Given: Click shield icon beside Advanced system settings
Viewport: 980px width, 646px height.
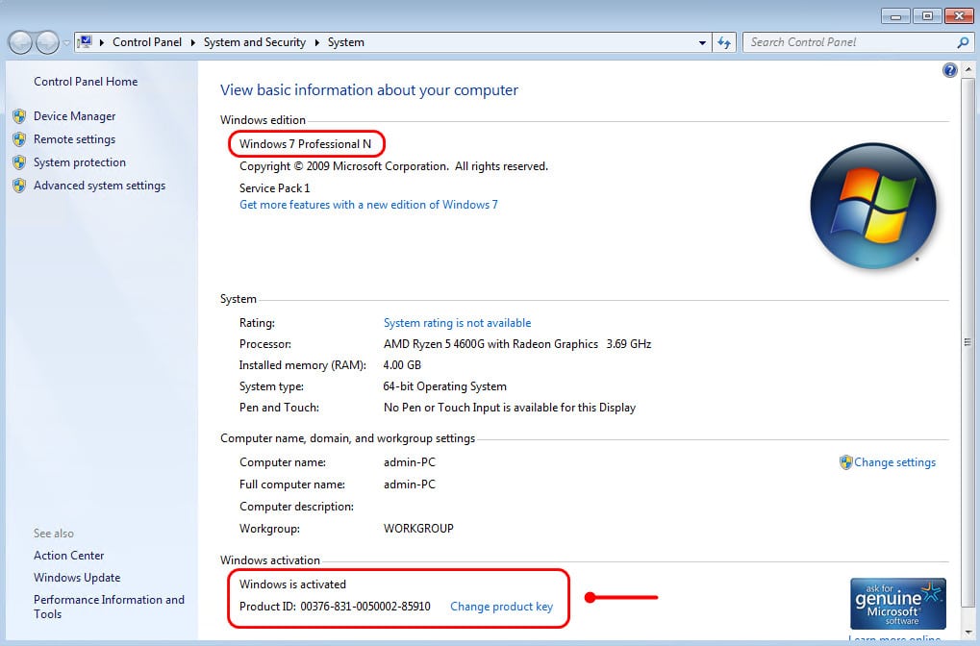Looking at the screenshot, I should coord(19,186).
